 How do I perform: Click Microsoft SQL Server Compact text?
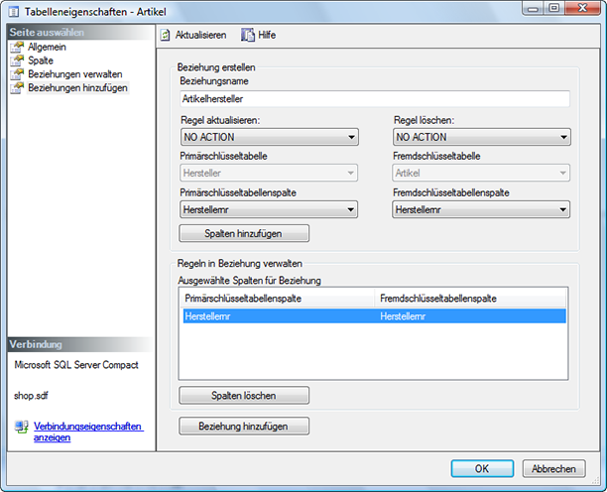[x=76, y=365]
